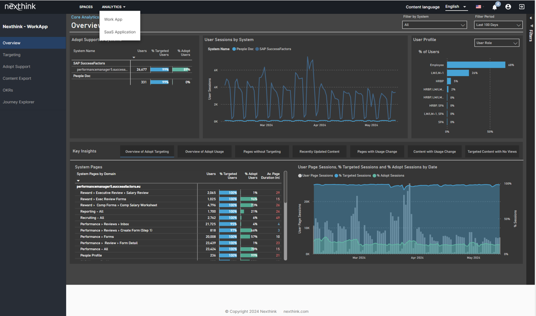Click the logout icon in header
The height and width of the screenshot is (316, 536).
522,7
